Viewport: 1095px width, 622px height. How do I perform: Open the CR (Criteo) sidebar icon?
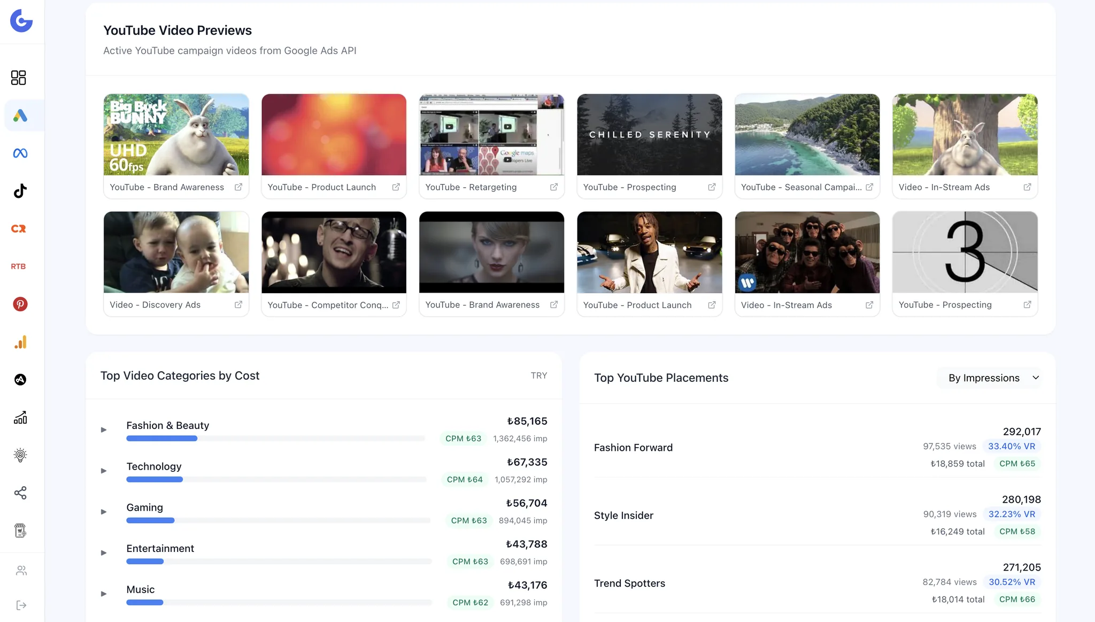19,228
